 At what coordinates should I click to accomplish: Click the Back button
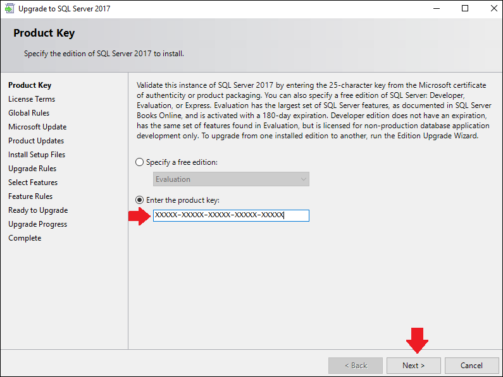tap(356, 366)
